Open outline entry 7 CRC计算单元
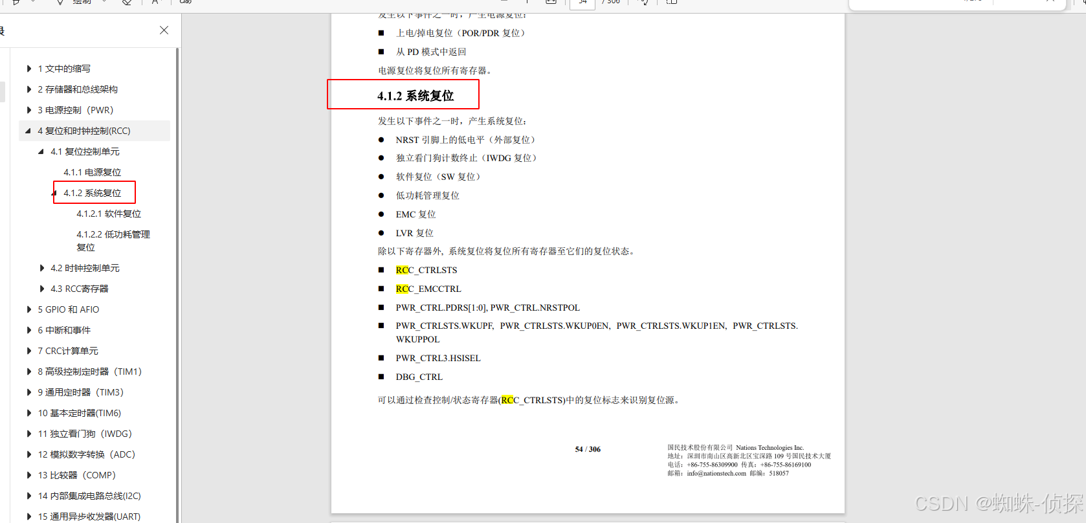 click(x=68, y=351)
